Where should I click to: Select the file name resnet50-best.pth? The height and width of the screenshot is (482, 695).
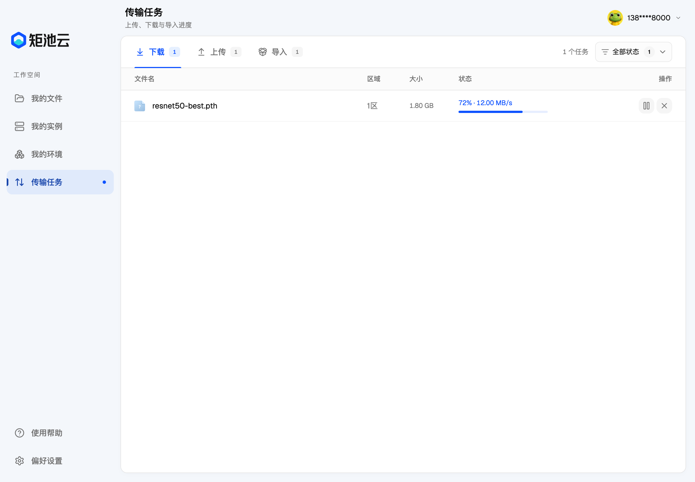[x=184, y=106]
